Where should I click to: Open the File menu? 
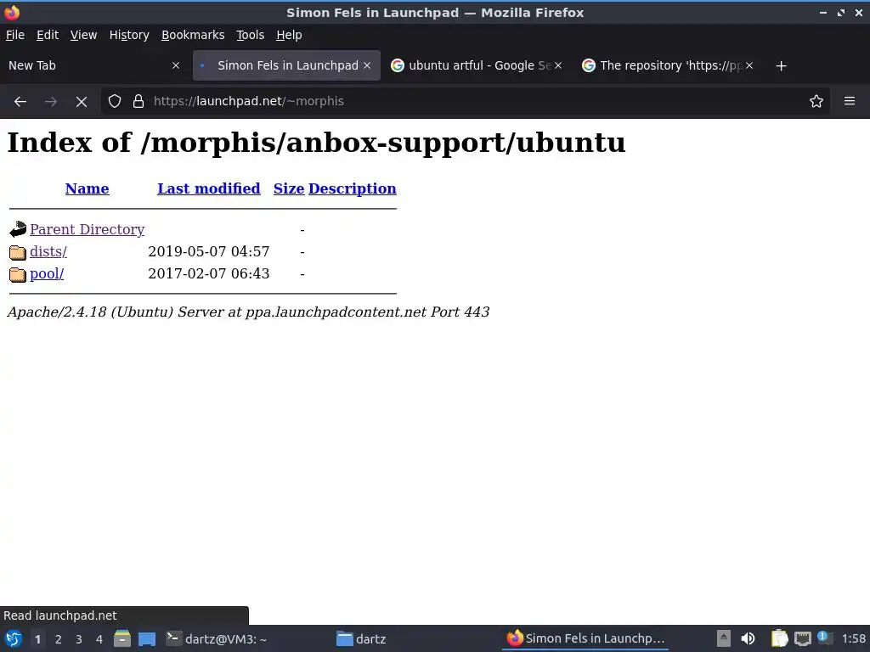coord(15,35)
